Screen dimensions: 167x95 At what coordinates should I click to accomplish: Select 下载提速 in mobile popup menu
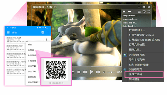(32, 61)
